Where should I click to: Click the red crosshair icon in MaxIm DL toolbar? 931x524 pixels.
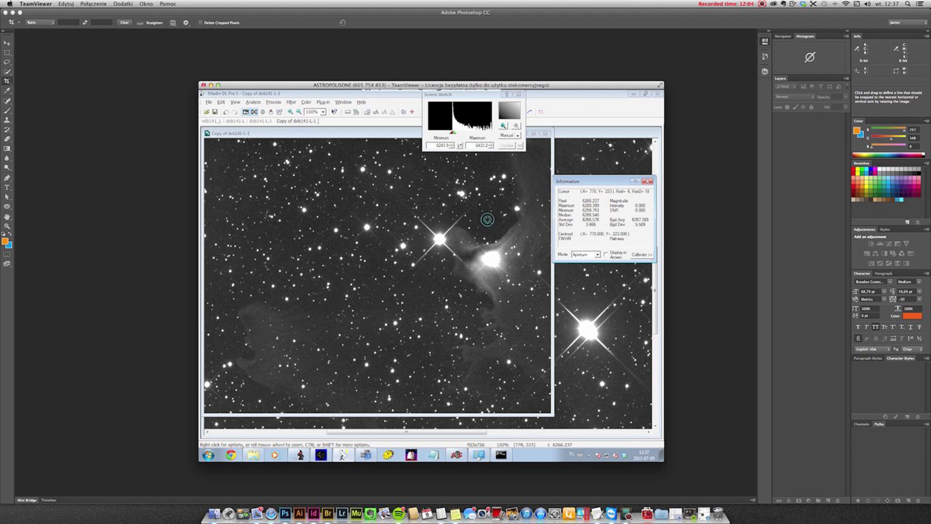pos(412,112)
